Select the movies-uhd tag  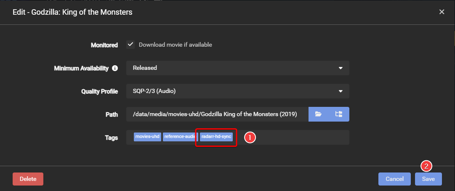147,137
